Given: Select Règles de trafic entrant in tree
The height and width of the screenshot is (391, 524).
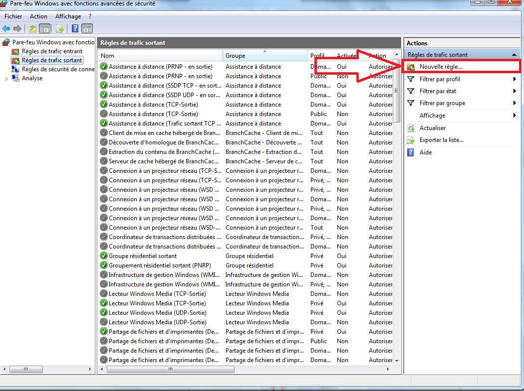Looking at the screenshot, I should tap(52, 51).
